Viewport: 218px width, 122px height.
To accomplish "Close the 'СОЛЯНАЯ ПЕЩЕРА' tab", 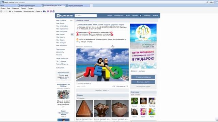I will pos(64,5).
